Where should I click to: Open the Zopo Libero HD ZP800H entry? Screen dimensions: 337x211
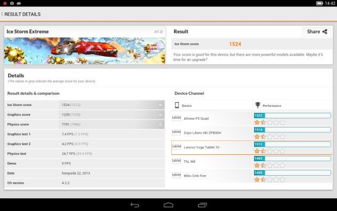click(x=251, y=133)
